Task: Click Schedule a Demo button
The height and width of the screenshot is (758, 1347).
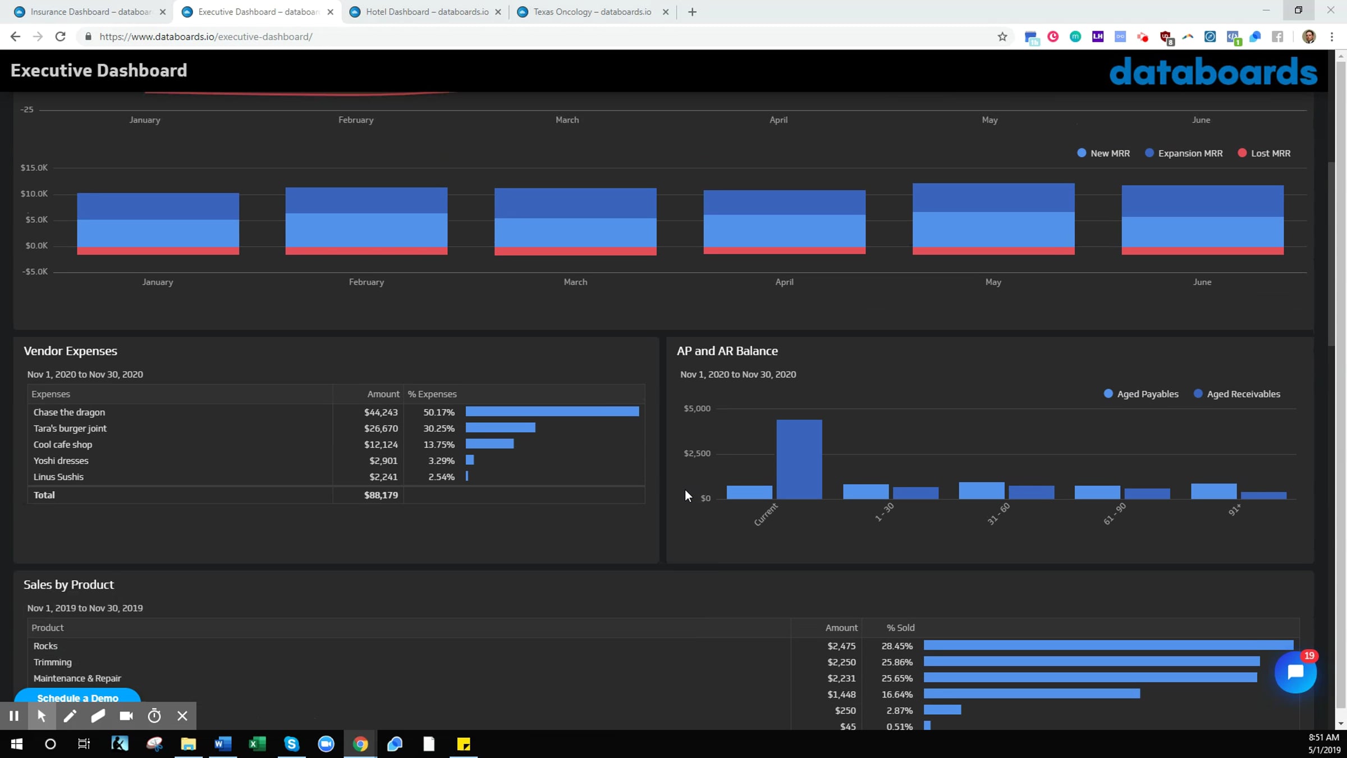Action: pyautogui.click(x=77, y=697)
